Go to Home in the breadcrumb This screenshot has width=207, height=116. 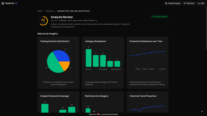point(40,11)
